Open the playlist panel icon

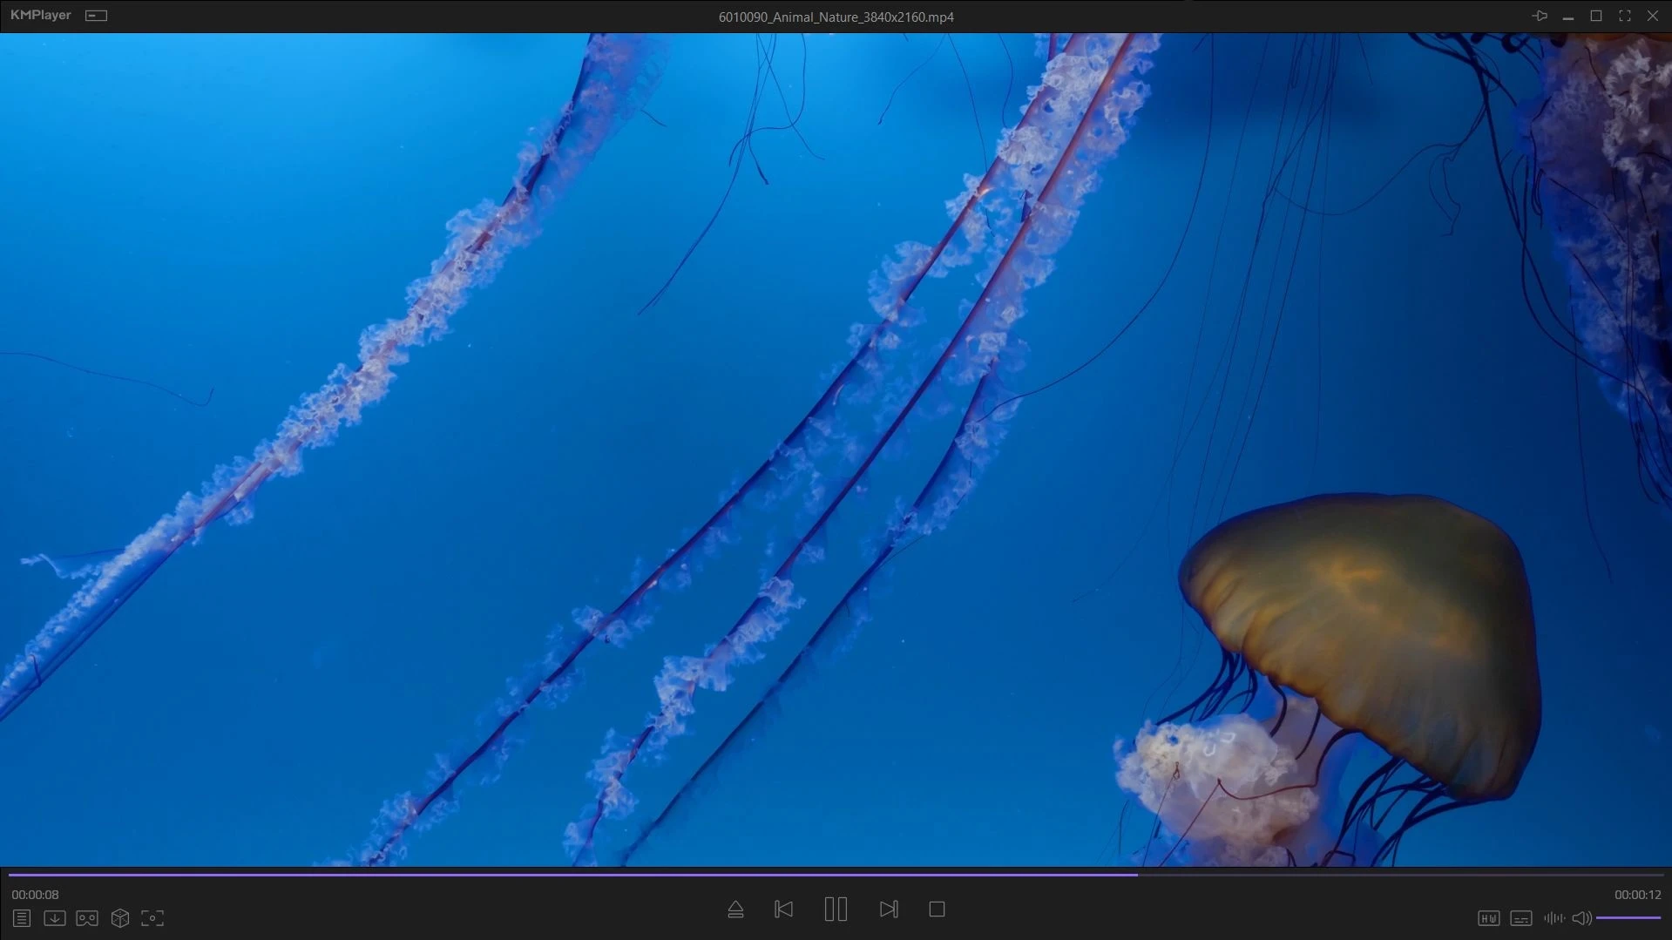22,918
